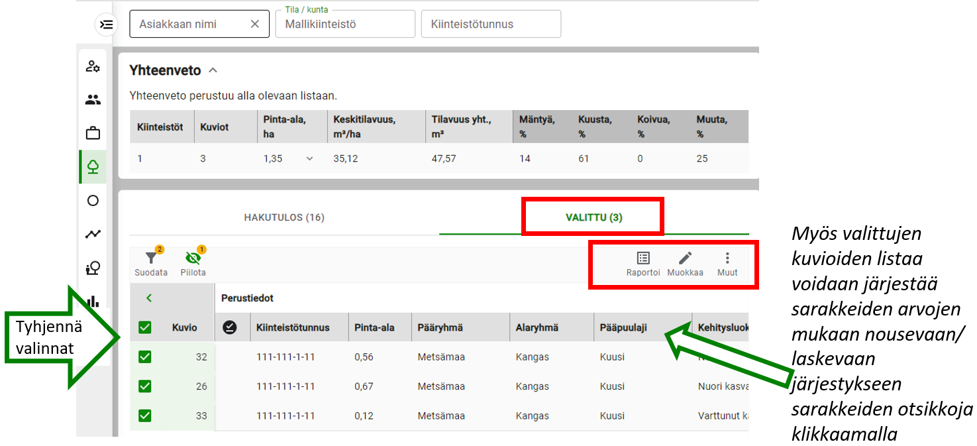Switch to the VALITTU (3) tab
977x446 pixels.
pyautogui.click(x=594, y=217)
